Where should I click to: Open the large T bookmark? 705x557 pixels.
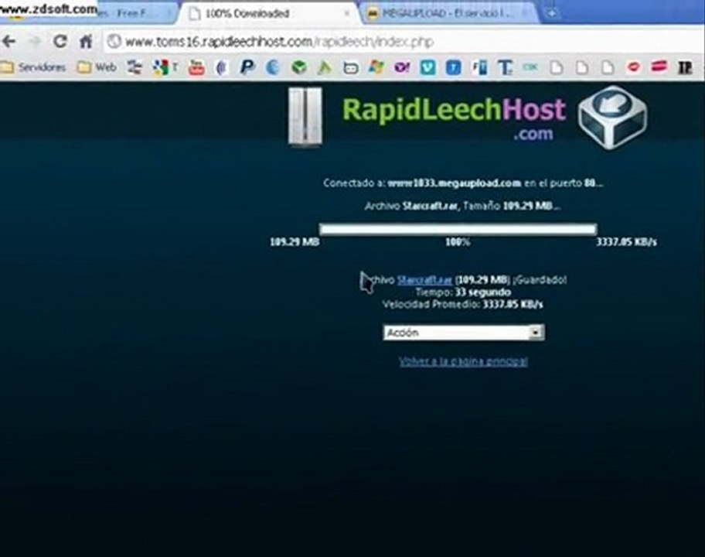click(x=505, y=68)
